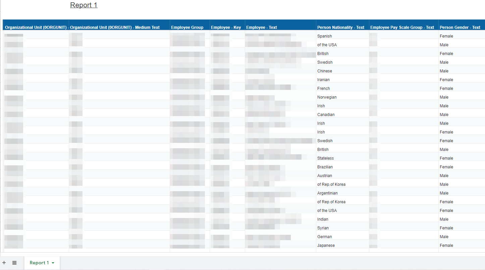The width and height of the screenshot is (485, 270).
Task: Open the Report 1 tab dropdown arrow
Action: tap(53, 263)
